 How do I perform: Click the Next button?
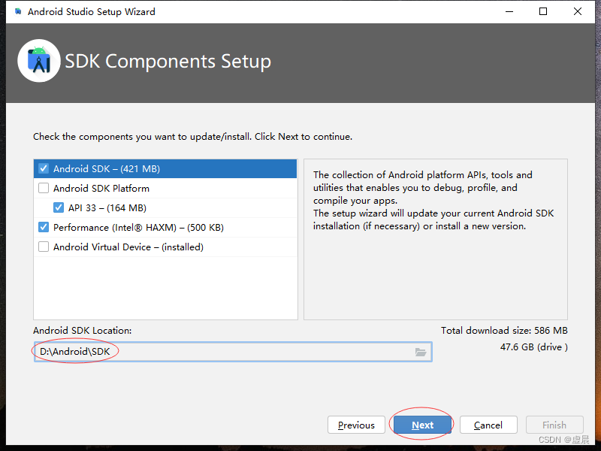click(422, 424)
